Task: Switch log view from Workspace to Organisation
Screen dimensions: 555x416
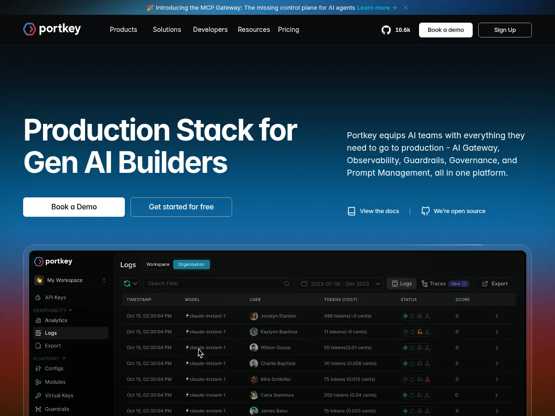Action: pyautogui.click(x=191, y=264)
